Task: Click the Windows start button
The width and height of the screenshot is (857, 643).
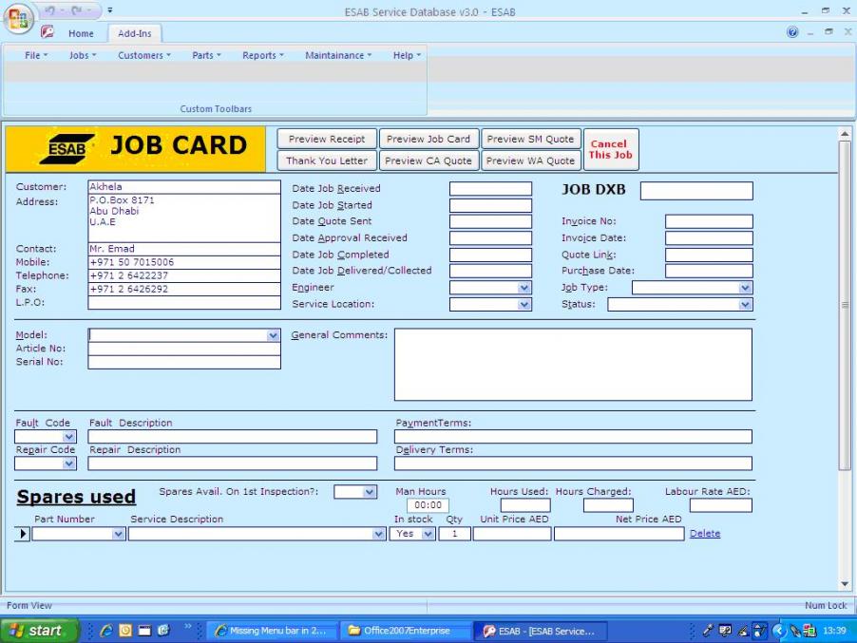Action: [x=38, y=631]
